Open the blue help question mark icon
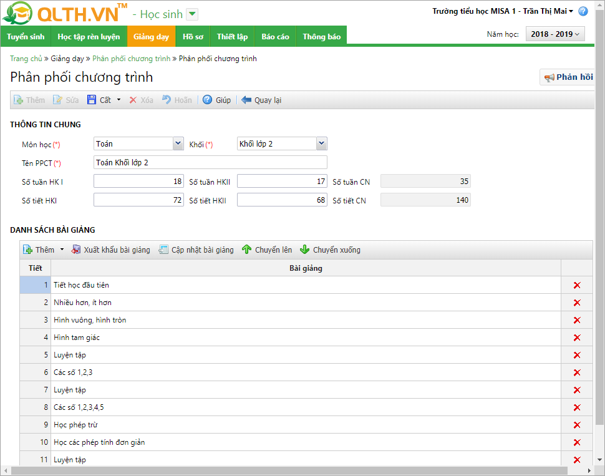Screen dimensions: 605x476 point(583,11)
